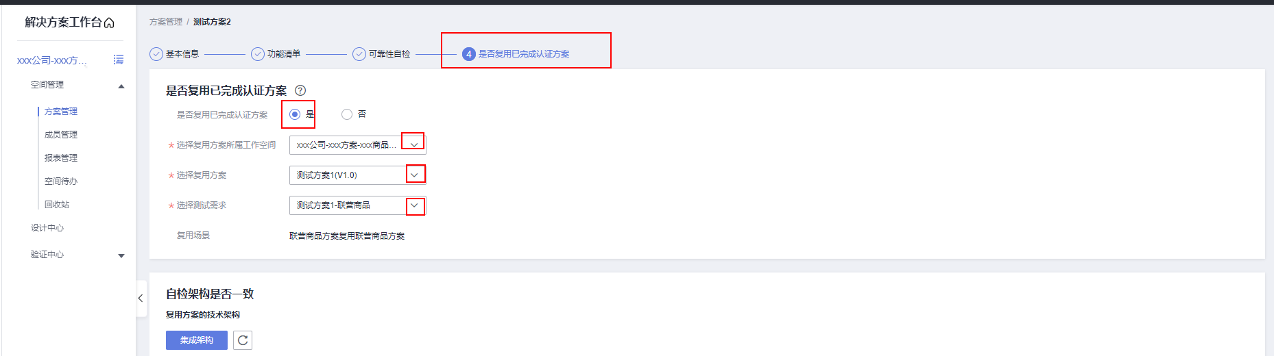Click the 功能清单 step checkmark icon
This screenshot has height=356, width=1274.
click(x=258, y=54)
